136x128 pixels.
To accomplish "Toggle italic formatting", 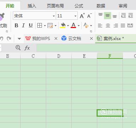I will tap(23, 26).
